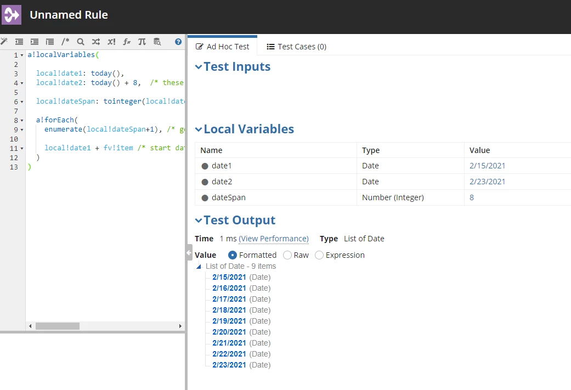
Task: Open the fx functions icon
Action: coord(126,42)
